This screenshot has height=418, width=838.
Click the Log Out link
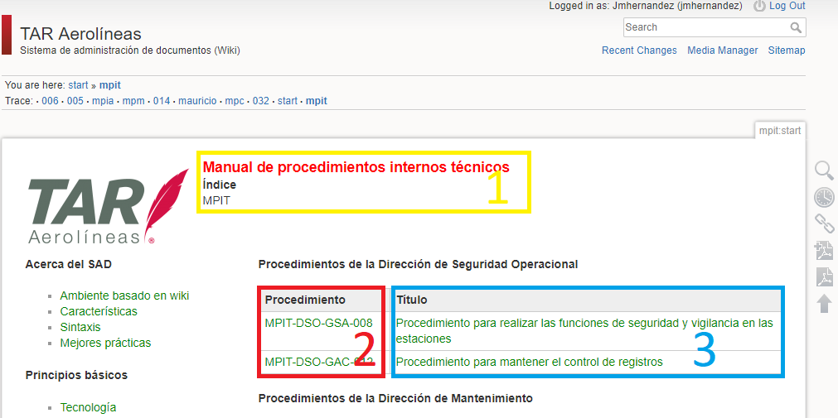click(787, 6)
